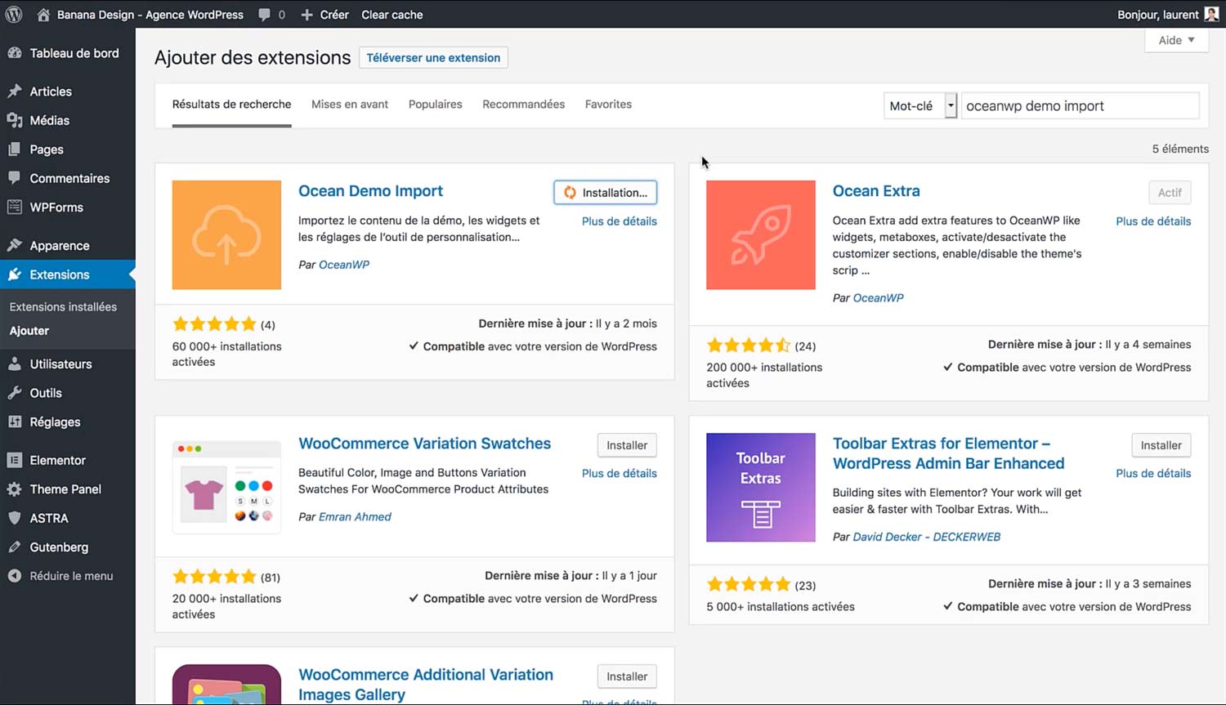
Task: Click author link David Decker - DECKERWEB
Action: pos(927,537)
